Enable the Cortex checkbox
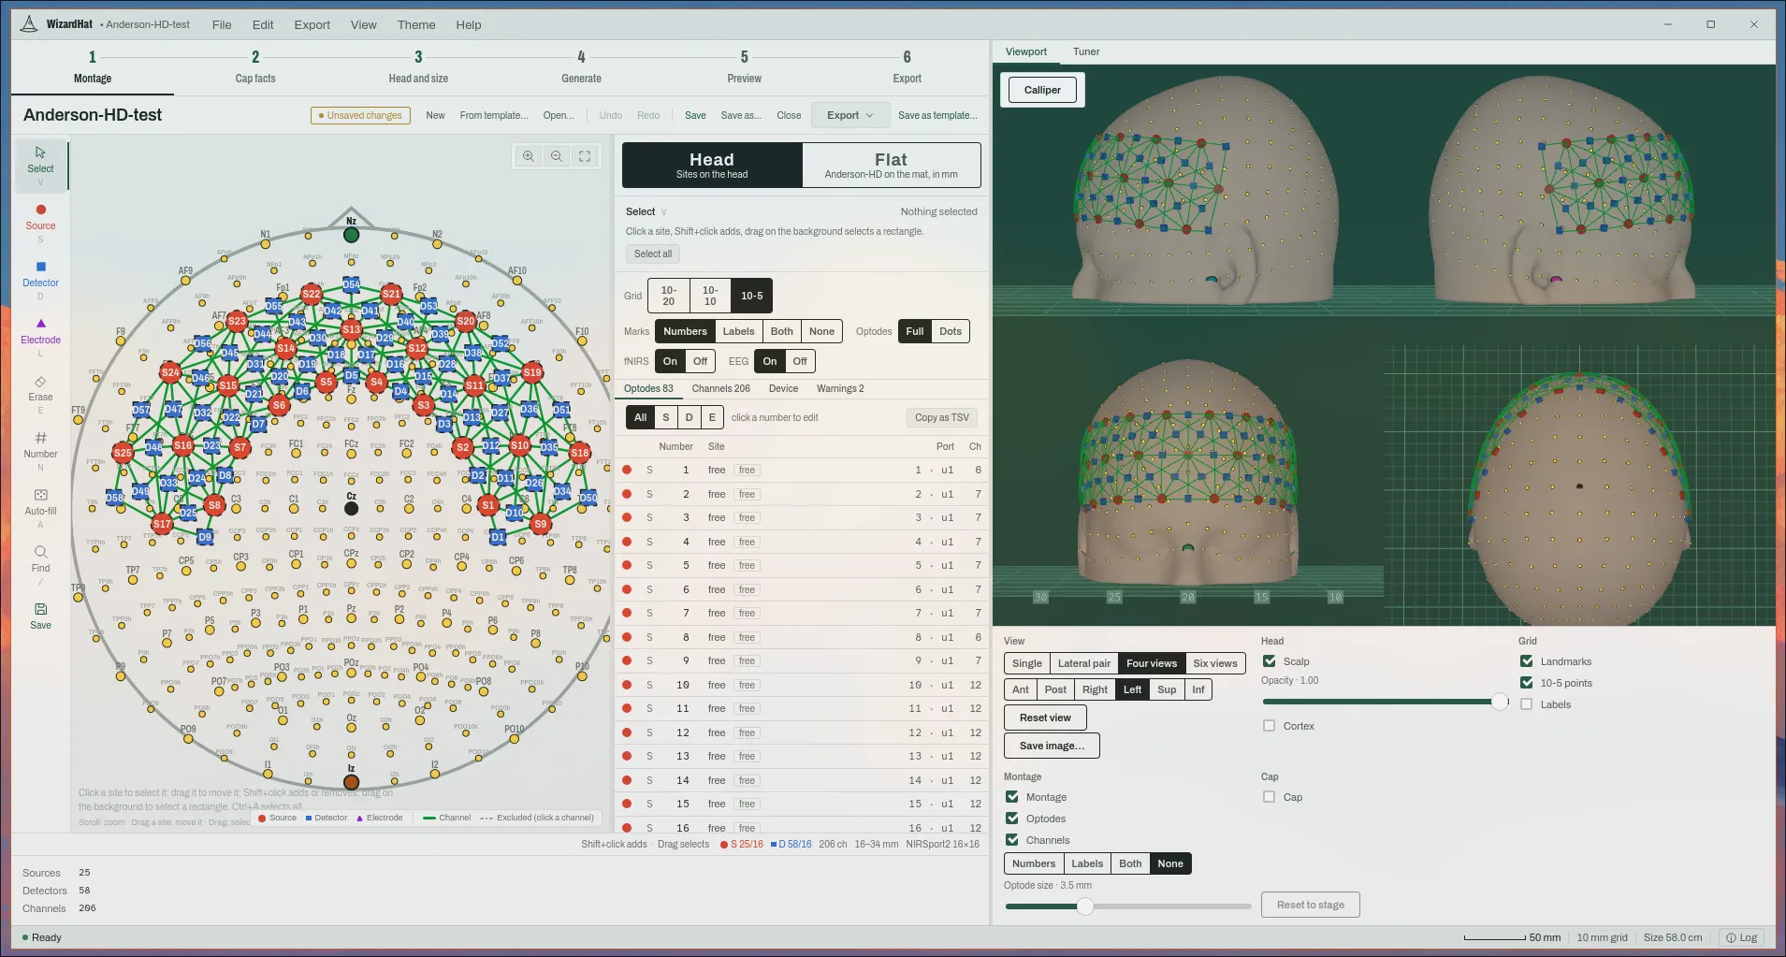 click(x=1270, y=726)
